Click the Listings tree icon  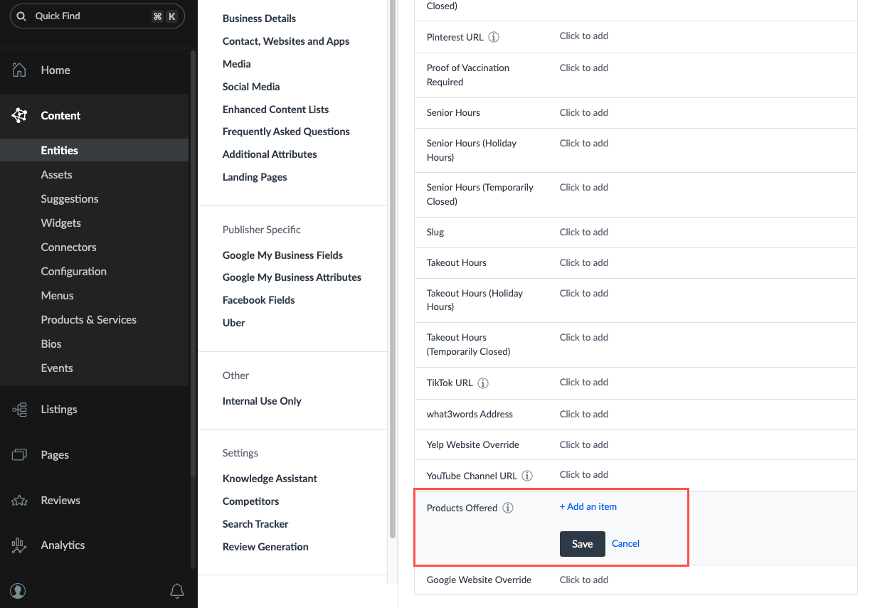click(19, 410)
